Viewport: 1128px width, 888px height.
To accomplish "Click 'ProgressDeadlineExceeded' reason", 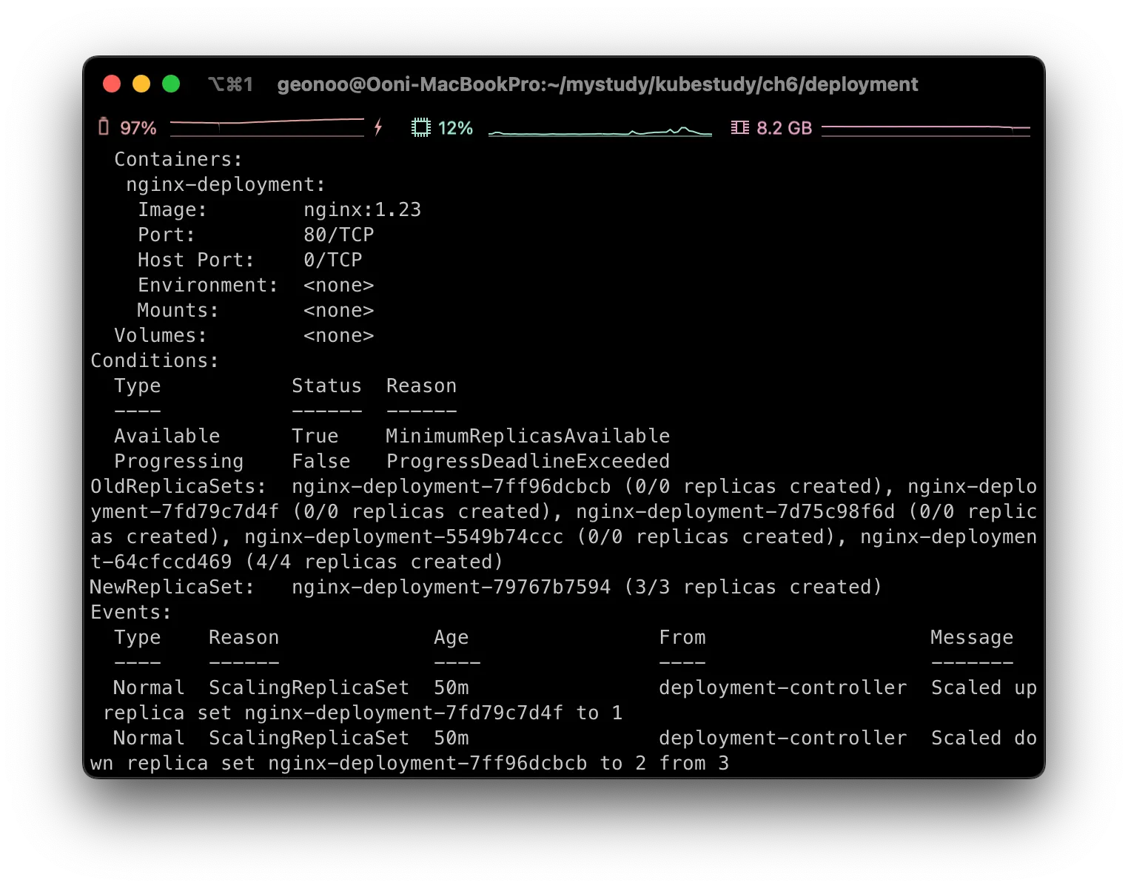I will 528,461.
